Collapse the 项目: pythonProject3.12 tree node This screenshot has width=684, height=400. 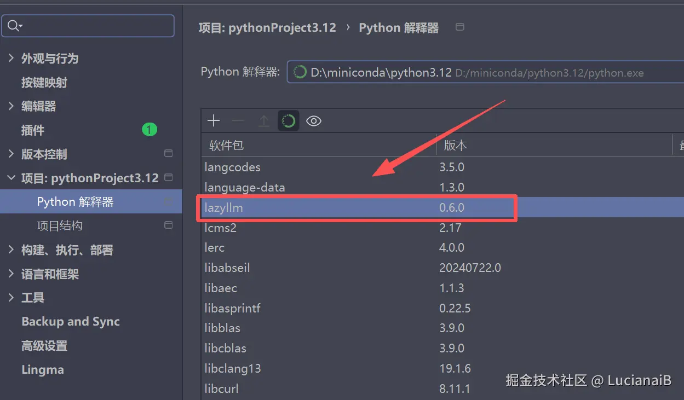click(11, 178)
